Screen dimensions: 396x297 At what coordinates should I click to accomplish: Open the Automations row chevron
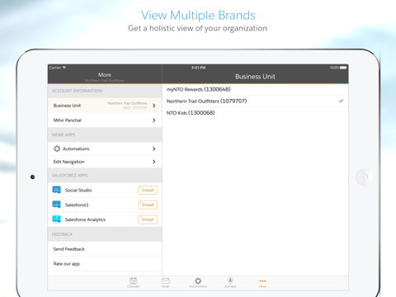pos(154,148)
